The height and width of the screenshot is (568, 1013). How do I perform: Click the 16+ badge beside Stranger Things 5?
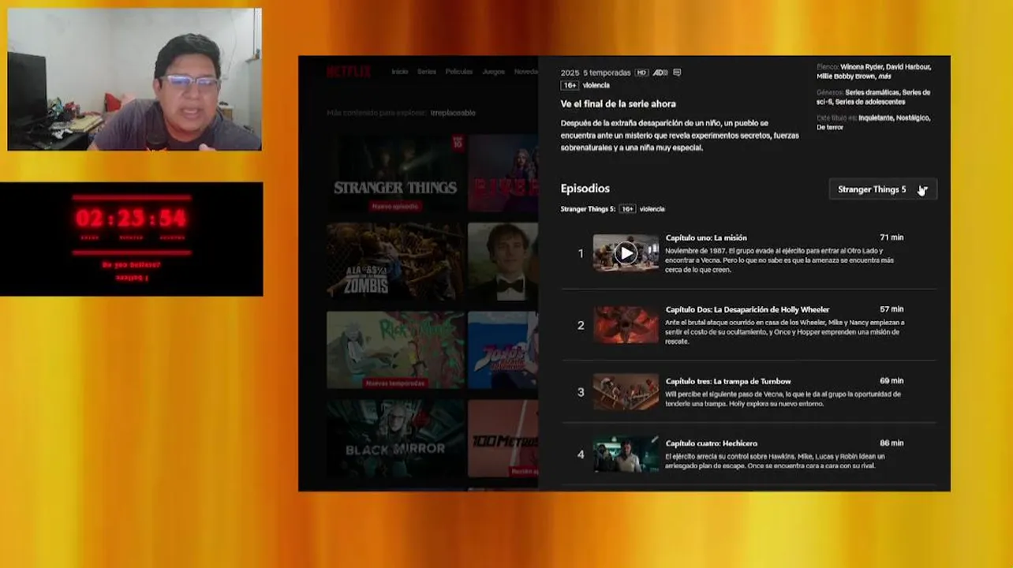pos(627,209)
